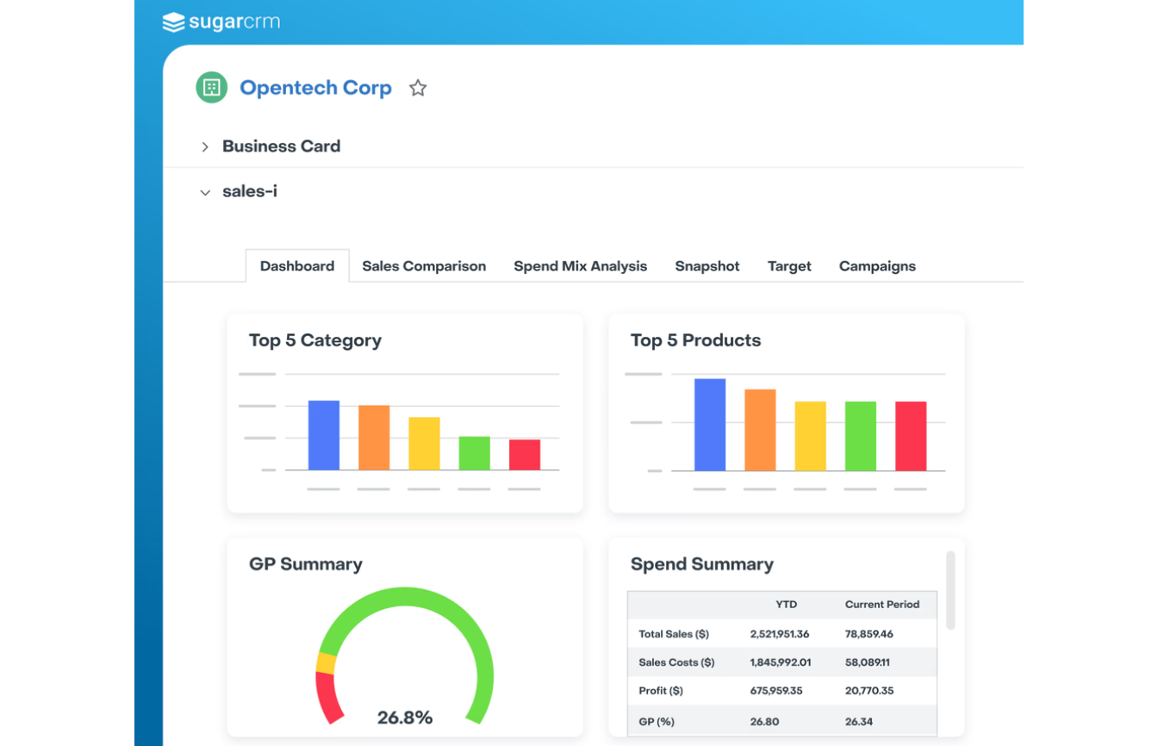Click the yellow bar in Top 5 Category
The height and width of the screenshot is (746, 1158).
coord(424,444)
